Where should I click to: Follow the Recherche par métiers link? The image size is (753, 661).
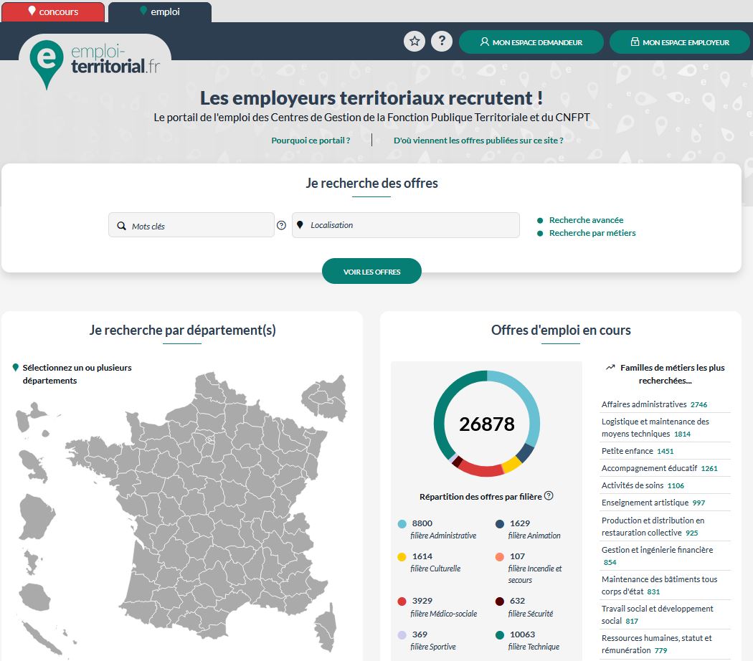tap(592, 233)
